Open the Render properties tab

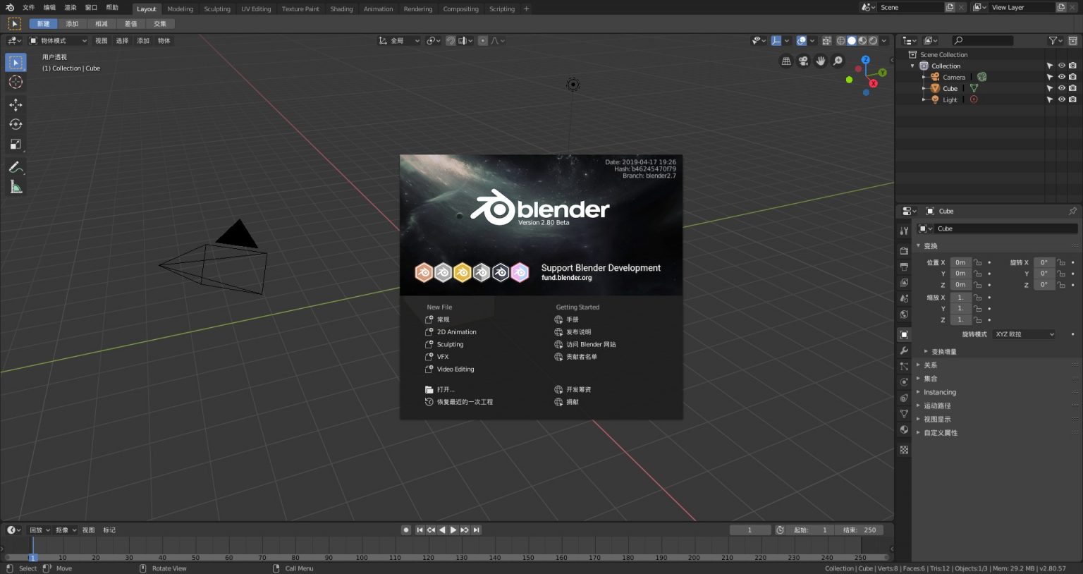(x=904, y=250)
